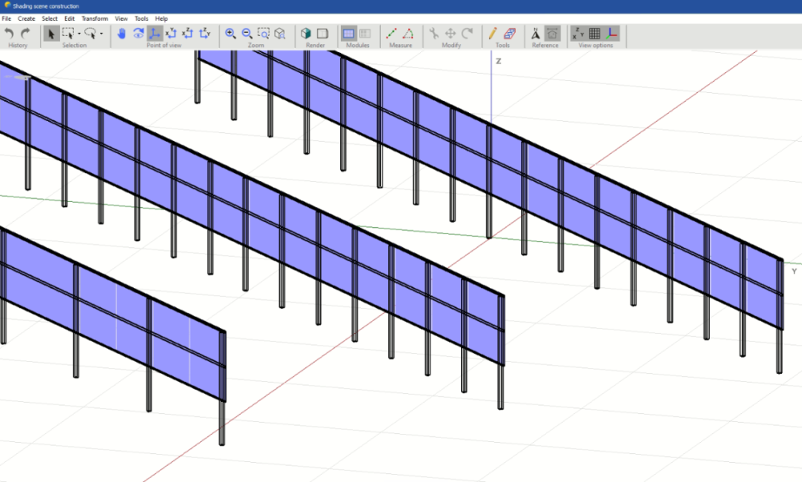Toggle the colored axes display option
The image size is (802, 482).
[x=611, y=34]
